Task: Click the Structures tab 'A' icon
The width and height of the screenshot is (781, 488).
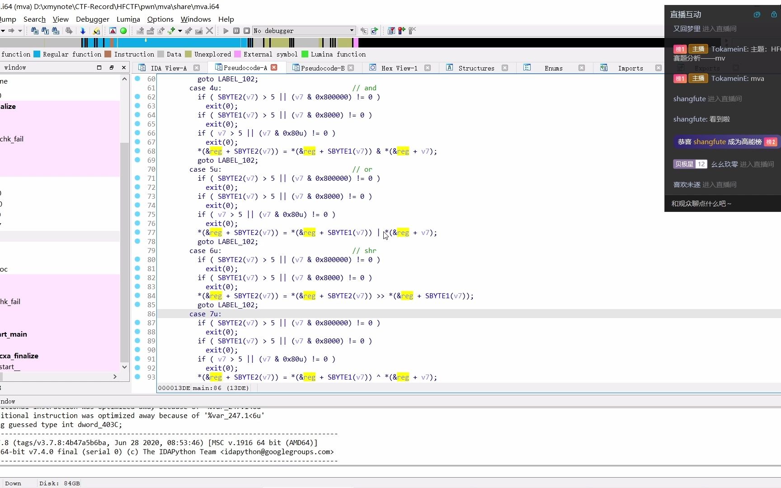Action: pos(450,68)
